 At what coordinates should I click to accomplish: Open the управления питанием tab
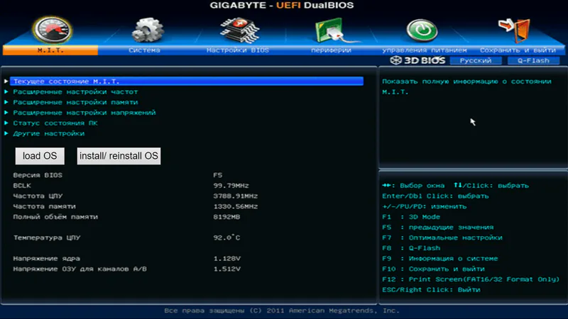point(424,50)
